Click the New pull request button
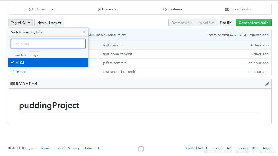Screen dimensions: 278x156 tap(49, 23)
